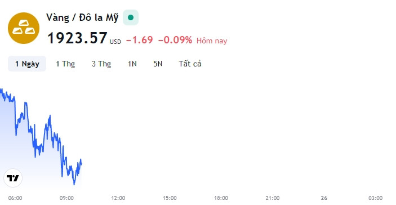Click the gold bars symbol icon
Viewport: 396px width, 205px height.
pos(24,28)
